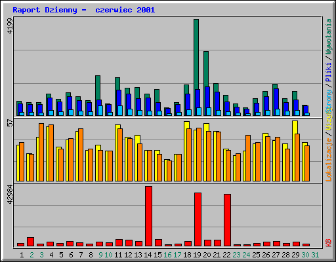The image size is (336, 262).
Task: Click the 42984 KB scale label
Action: tap(10, 194)
